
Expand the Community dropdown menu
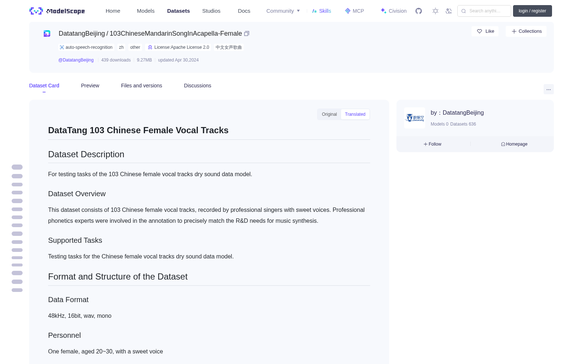[x=283, y=11]
